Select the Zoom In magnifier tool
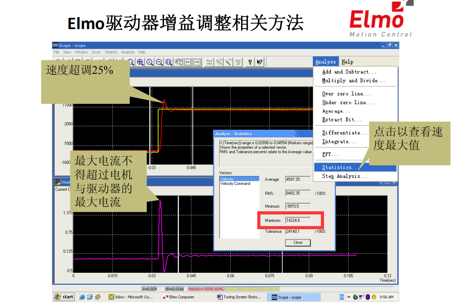467x308 pixels. [140, 62]
